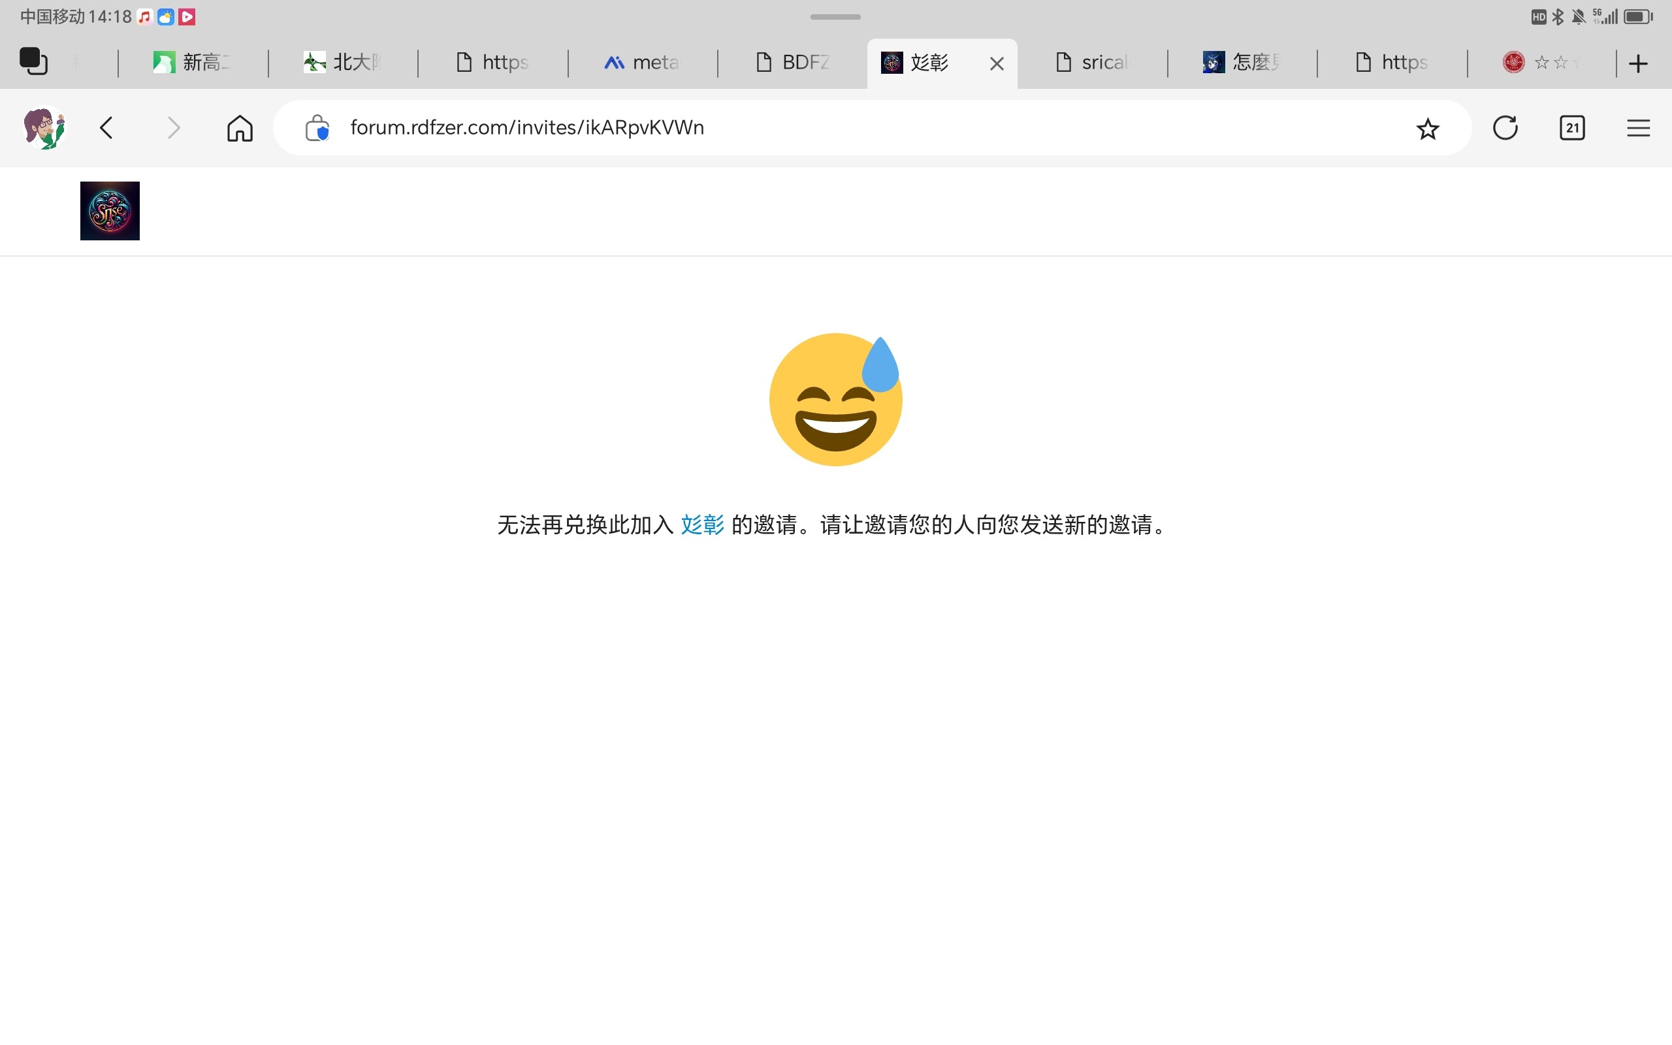Open the user profile avatar
The image size is (1672, 1045).
click(x=44, y=128)
